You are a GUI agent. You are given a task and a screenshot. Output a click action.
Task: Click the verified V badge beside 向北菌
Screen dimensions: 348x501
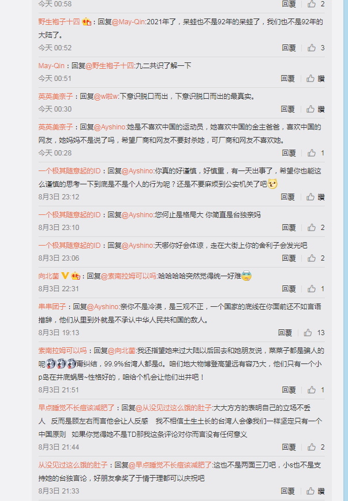coord(65,276)
